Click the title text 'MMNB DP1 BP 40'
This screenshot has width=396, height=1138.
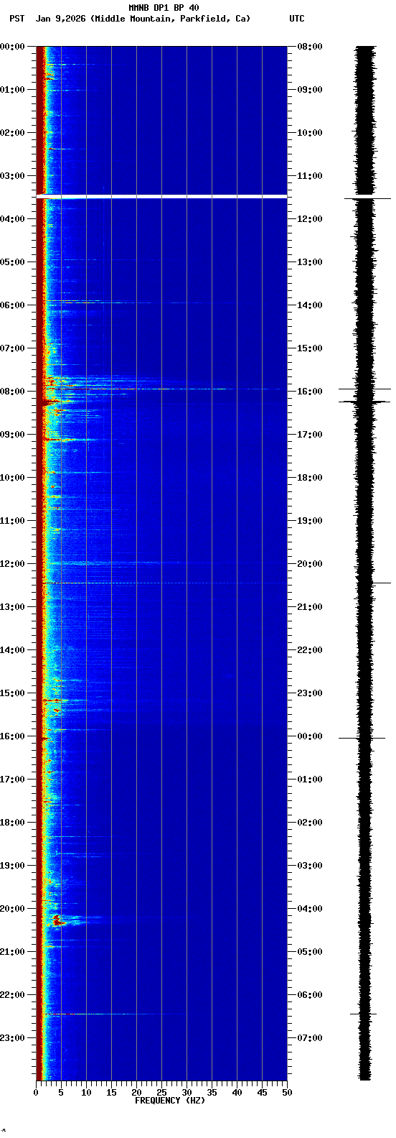(x=164, y=8)
